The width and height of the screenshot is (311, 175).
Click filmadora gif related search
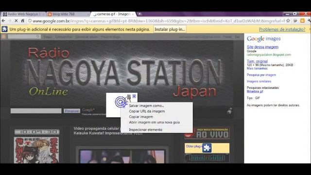[255, 91]
